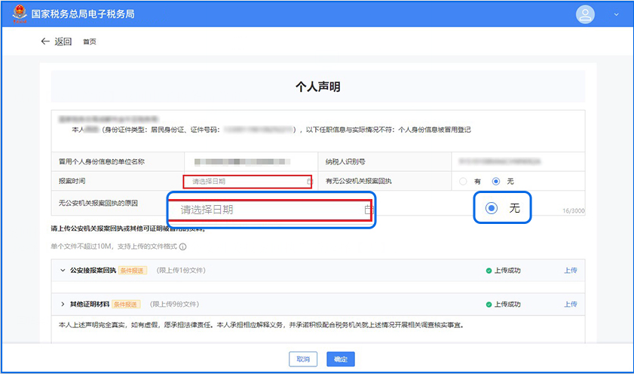Screen dimensions: 634x374
Task: Click the 条件报送 tag on 公安接报案回执
Action: pos(131,270)
